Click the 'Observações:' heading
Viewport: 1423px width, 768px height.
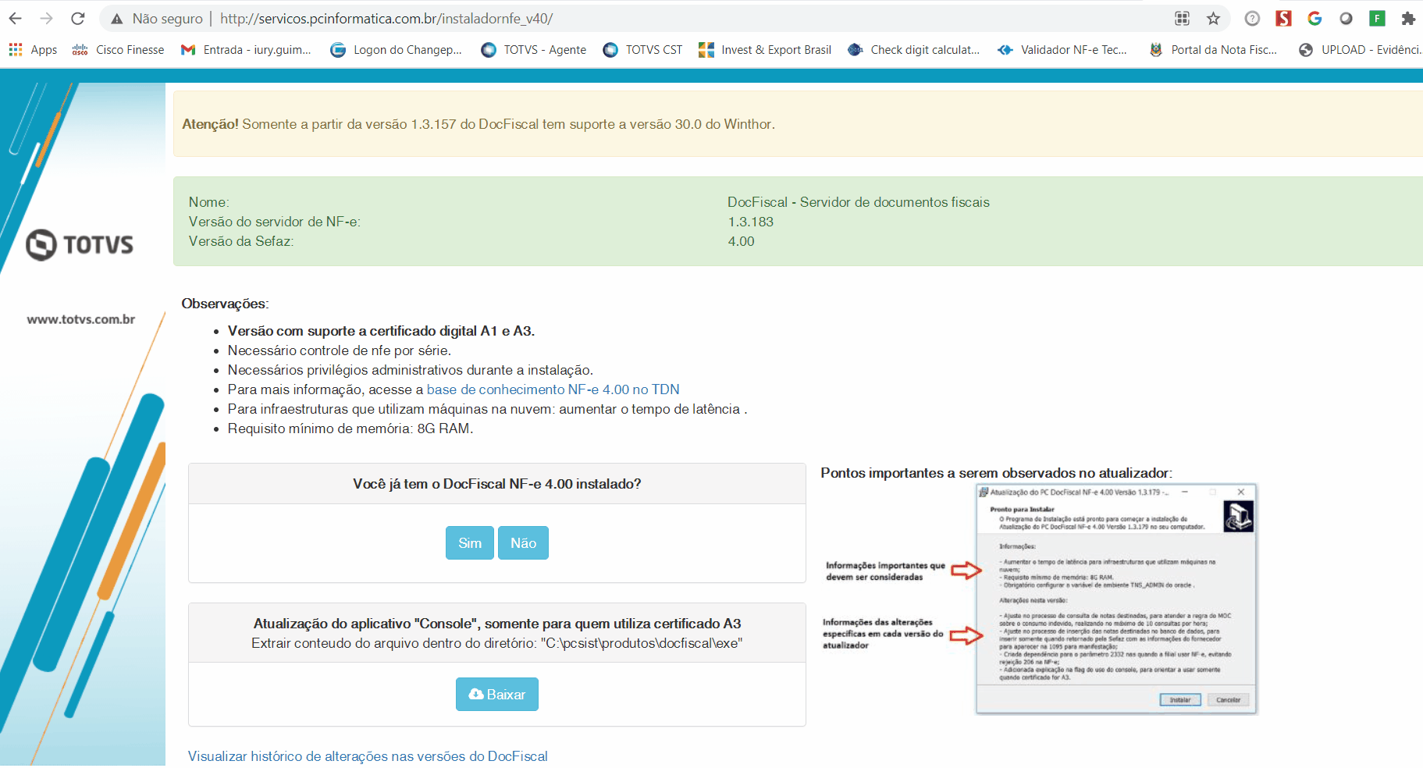pos(225,304)
